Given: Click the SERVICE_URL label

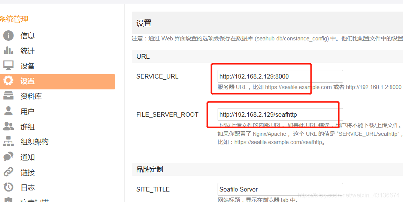Looking at the screenshot, I should click(157, 76).
